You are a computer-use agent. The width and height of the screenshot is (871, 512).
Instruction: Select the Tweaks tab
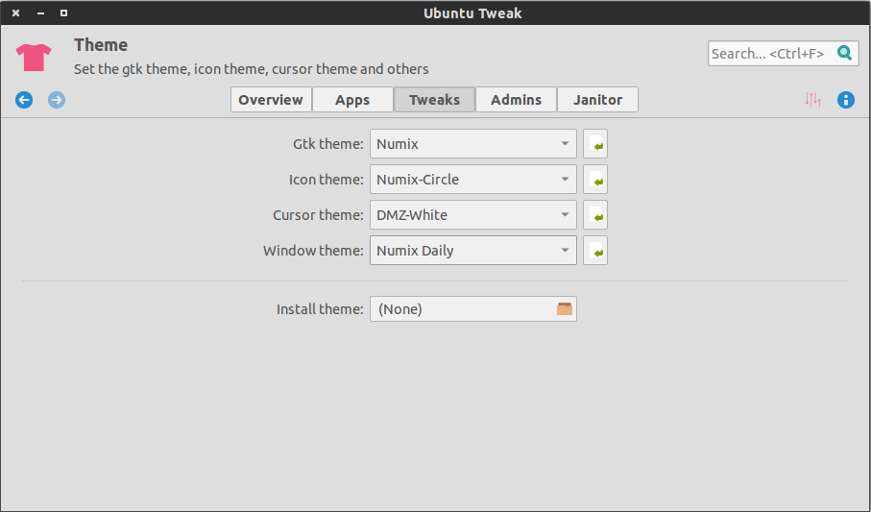[x=434, y=100]
